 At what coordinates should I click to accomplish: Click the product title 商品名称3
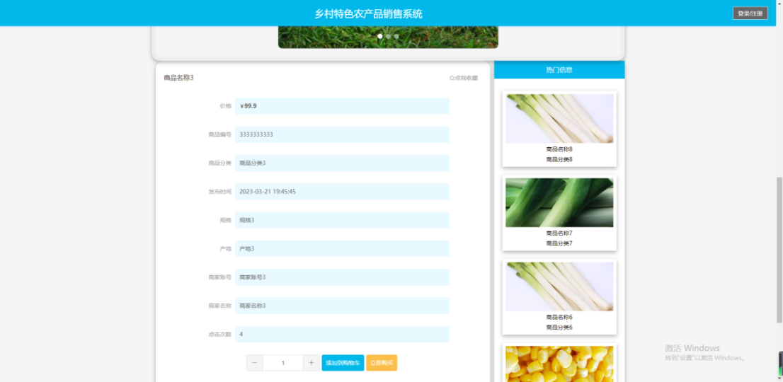pyautogui.click(x=178, y=78)
